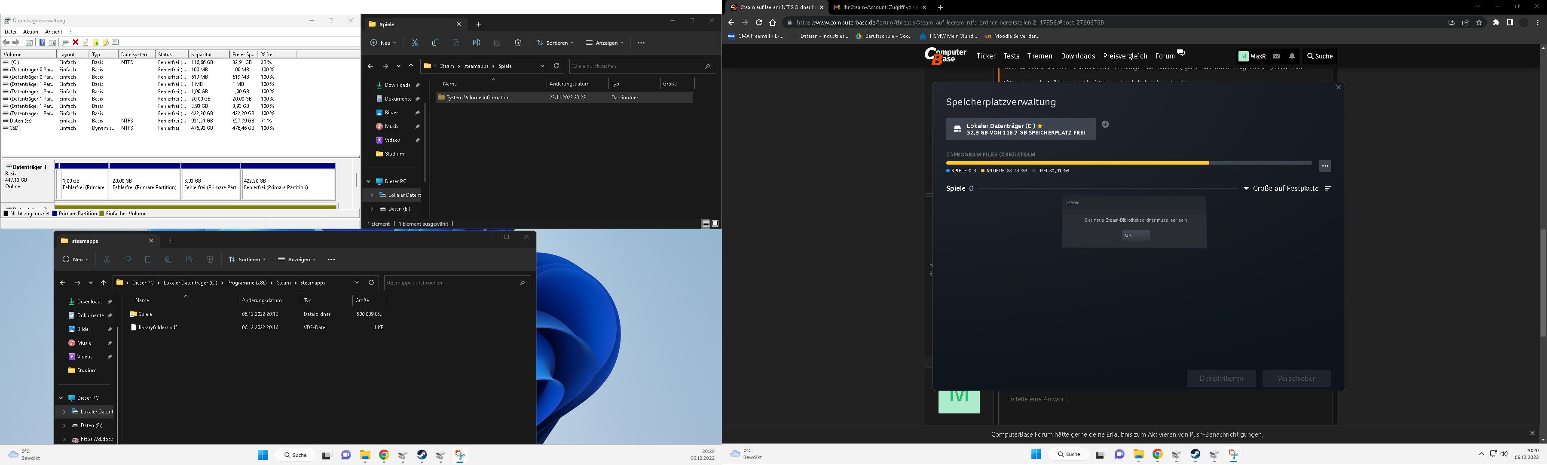
Task: Open the notification bell on ComputerBase
Action: click(x=1292, y=56)
